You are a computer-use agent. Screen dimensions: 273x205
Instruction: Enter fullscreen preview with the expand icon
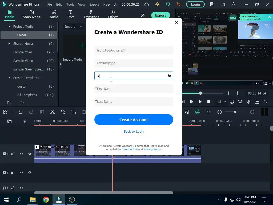point(265,102)
